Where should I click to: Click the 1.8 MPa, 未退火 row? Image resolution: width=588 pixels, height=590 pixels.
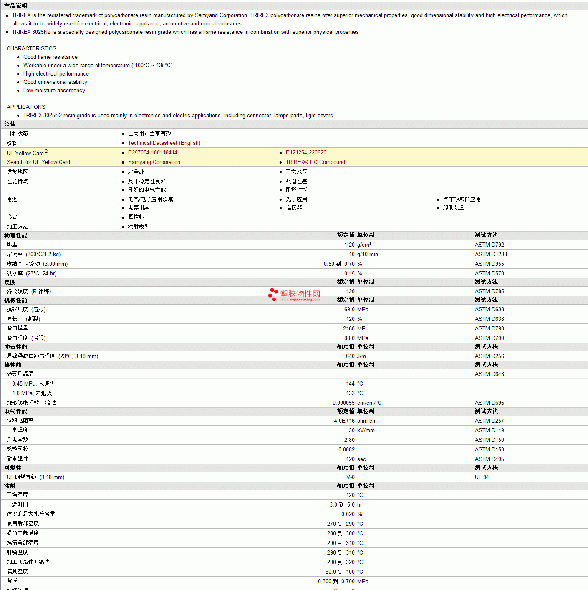pos(32,393)
